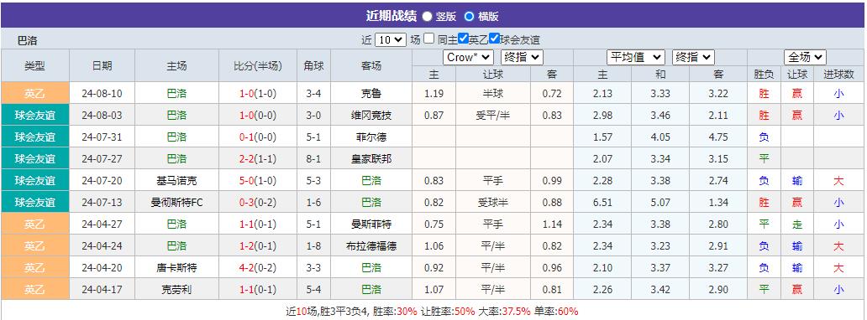Click the 8-1 corner count for 皇家联邦 match

coord(313,159)
